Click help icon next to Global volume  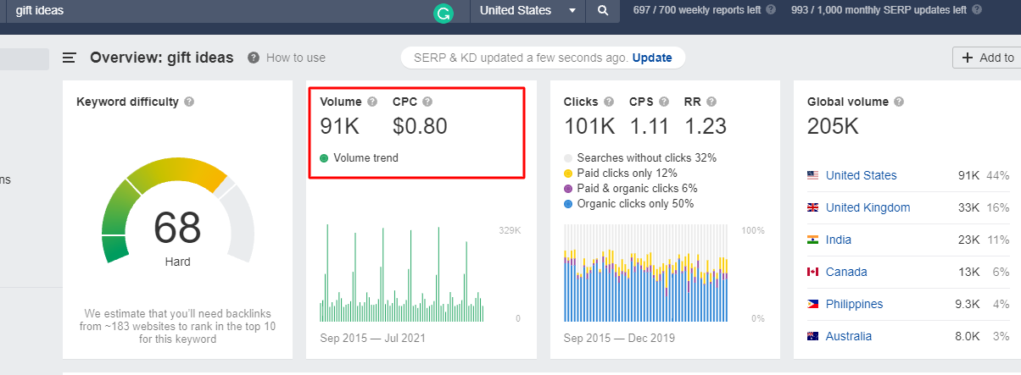coord(899,102)
